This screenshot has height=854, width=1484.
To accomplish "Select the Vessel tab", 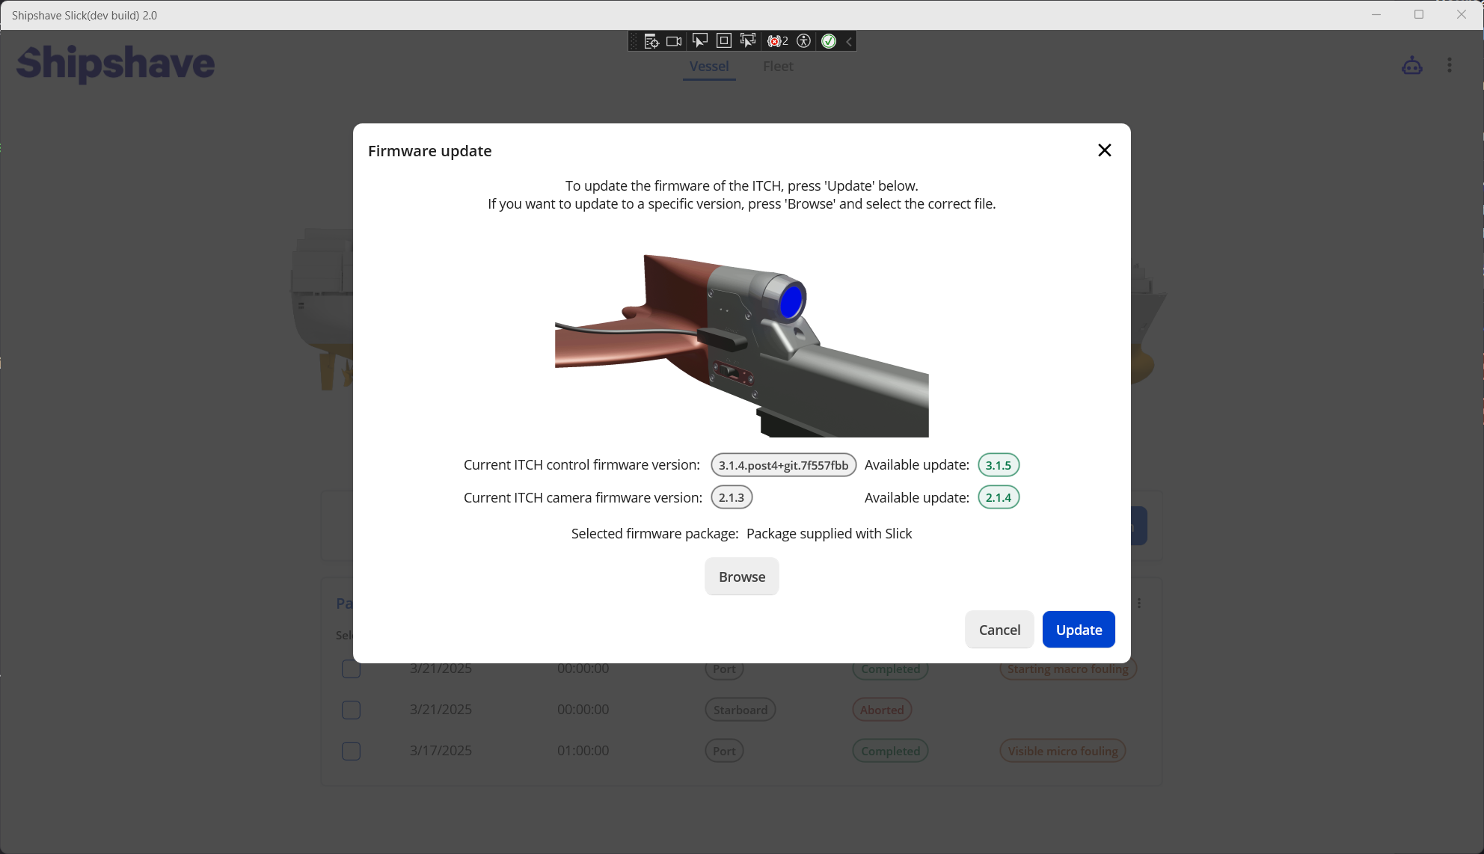I will pos(708,67).
